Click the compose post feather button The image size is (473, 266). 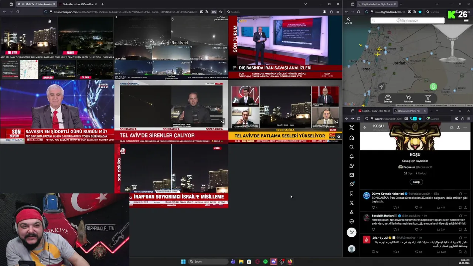coord(351,232)
